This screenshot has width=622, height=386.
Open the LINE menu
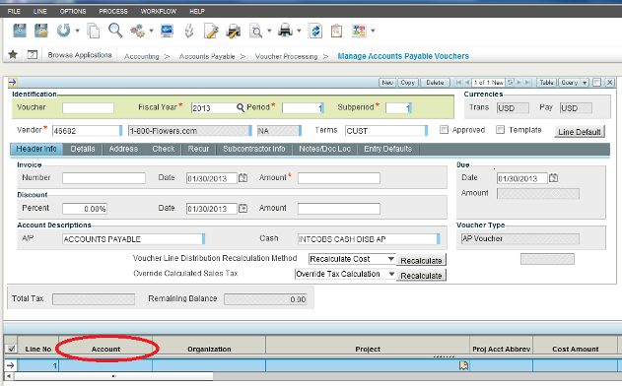[39, 11]
